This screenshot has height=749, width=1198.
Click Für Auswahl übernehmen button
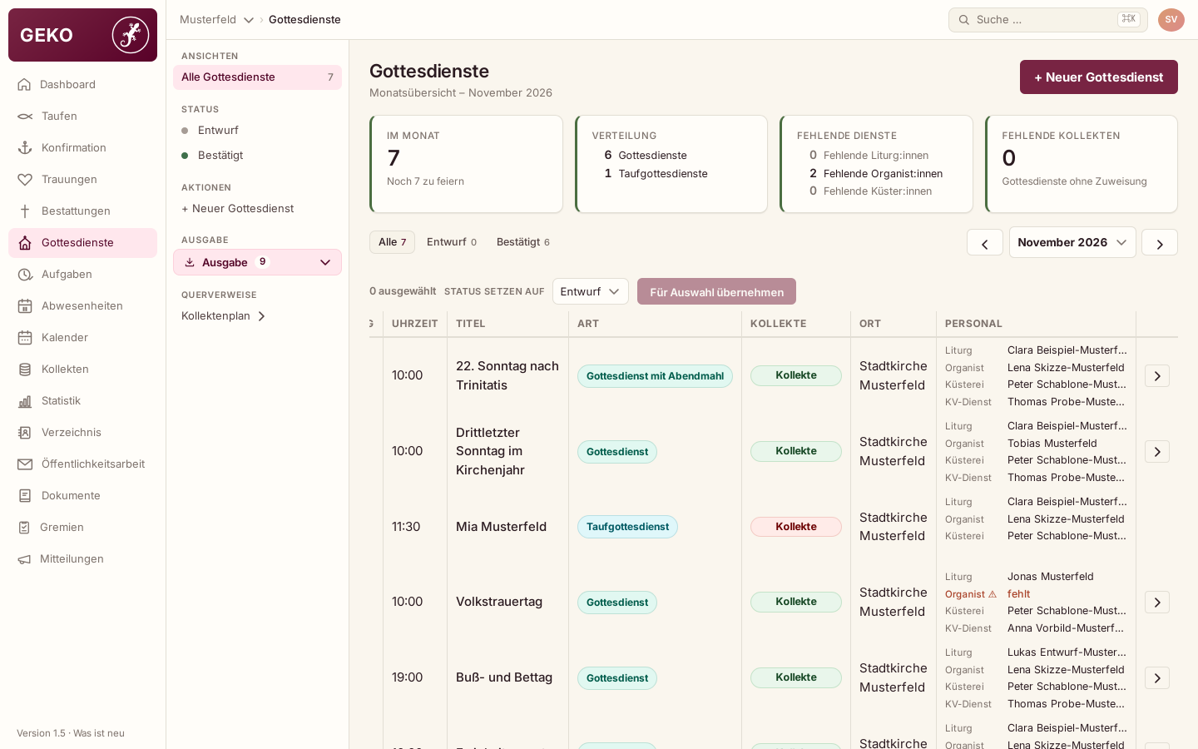(x=716, y=291)
